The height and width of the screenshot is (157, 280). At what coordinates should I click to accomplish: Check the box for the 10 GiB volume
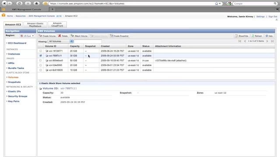coord(41,70)
